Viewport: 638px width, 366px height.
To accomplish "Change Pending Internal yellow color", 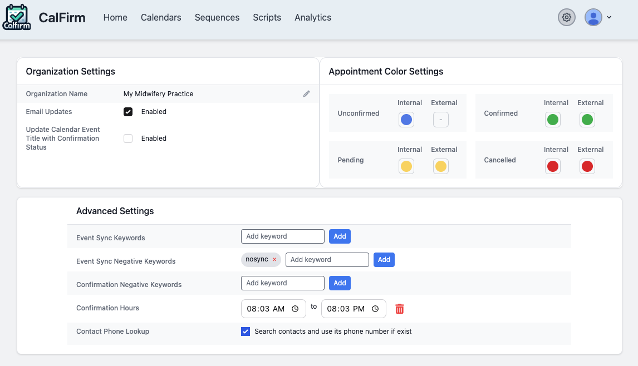I will [406, 166].
